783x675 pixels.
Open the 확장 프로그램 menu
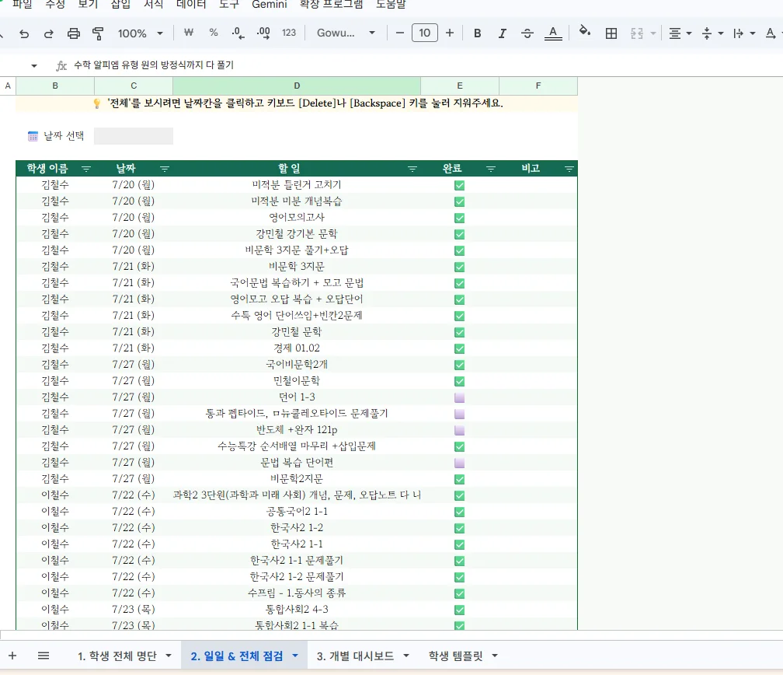click(331, 5)
